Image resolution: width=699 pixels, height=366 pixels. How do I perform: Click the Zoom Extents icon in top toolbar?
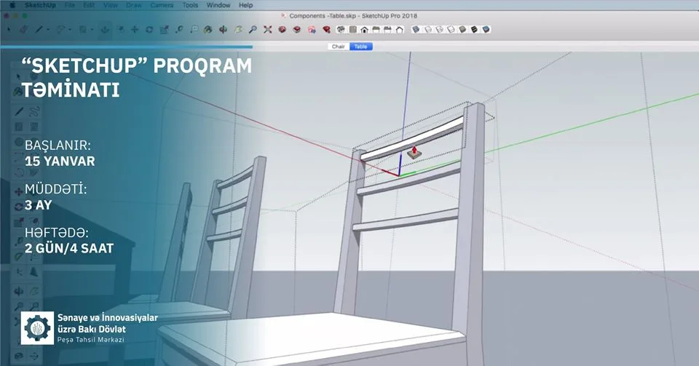pyautogui.click(x=267, y=30)
